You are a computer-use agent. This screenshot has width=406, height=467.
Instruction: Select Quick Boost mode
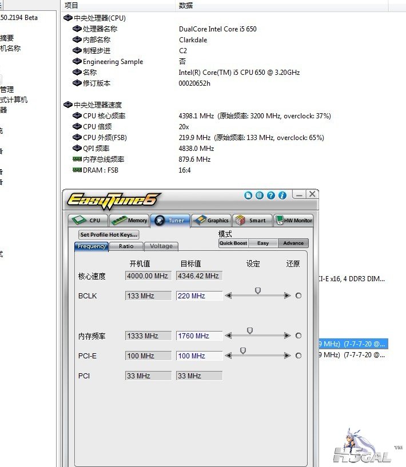(x=233, y=243)
